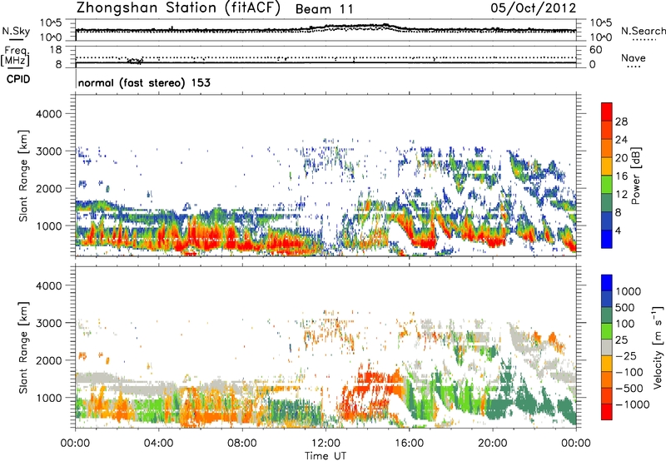Click the CPID label
666x461 pixels.
pos(18,79)
